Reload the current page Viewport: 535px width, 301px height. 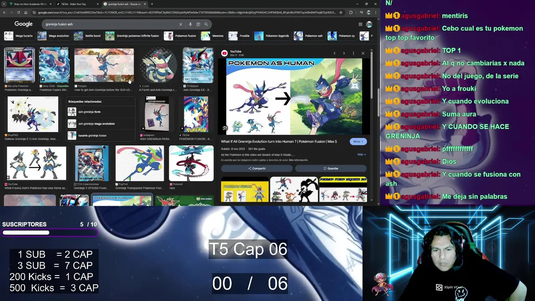point(18,13)
